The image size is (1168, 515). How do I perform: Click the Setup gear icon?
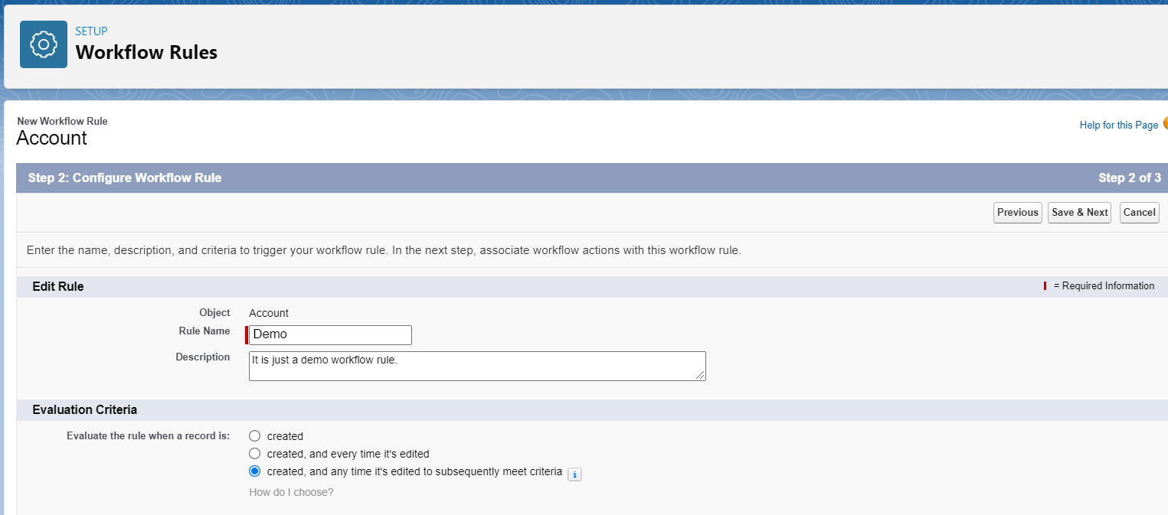[x=44, y=45]
